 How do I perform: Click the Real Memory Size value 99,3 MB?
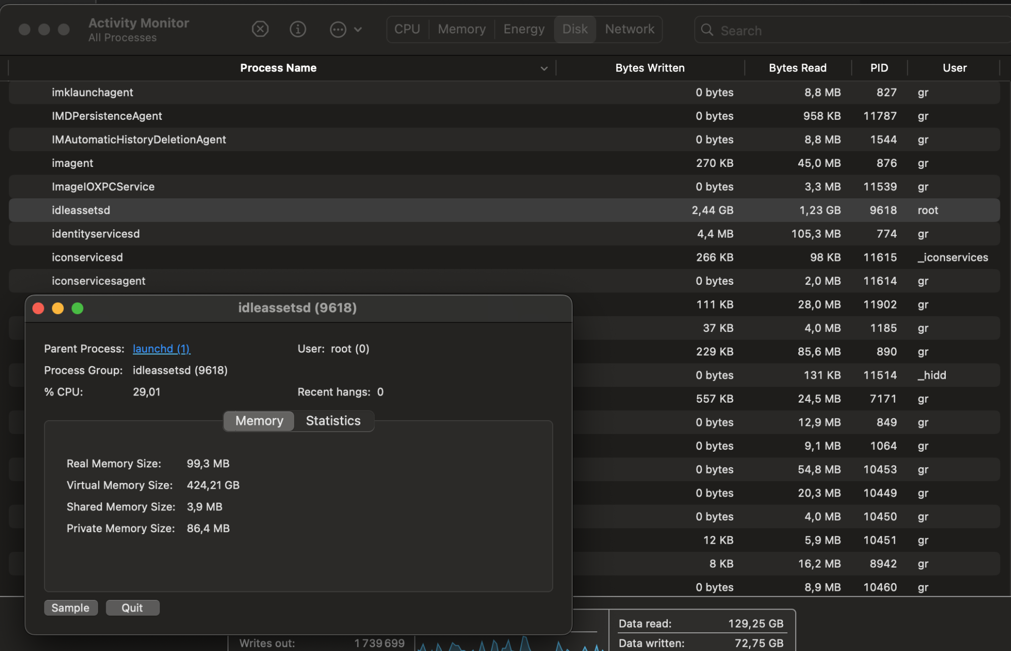pos(208,463)
